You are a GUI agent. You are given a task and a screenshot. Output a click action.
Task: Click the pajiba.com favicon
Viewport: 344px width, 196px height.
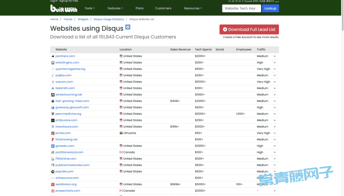pos(53,75)
